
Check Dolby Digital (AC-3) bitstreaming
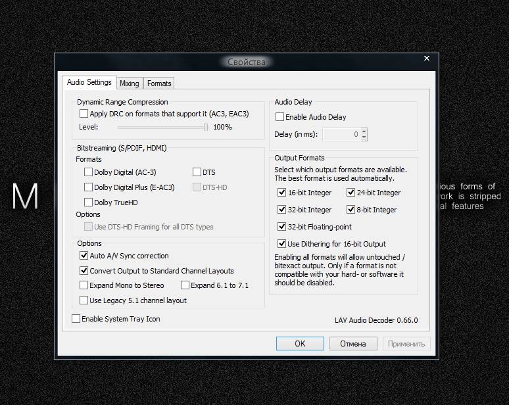88,172
